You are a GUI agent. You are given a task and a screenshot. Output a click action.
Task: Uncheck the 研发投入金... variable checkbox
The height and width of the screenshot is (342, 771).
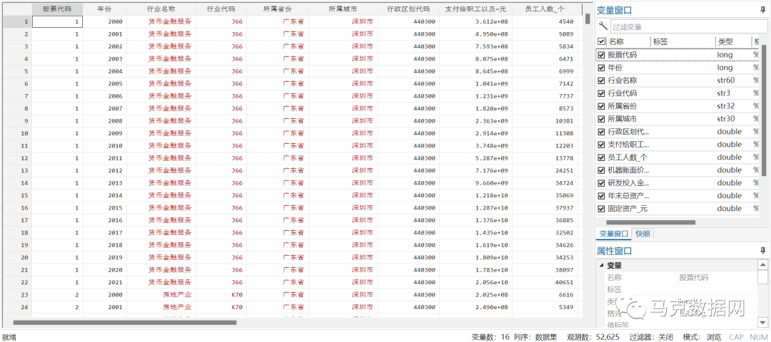601,183
